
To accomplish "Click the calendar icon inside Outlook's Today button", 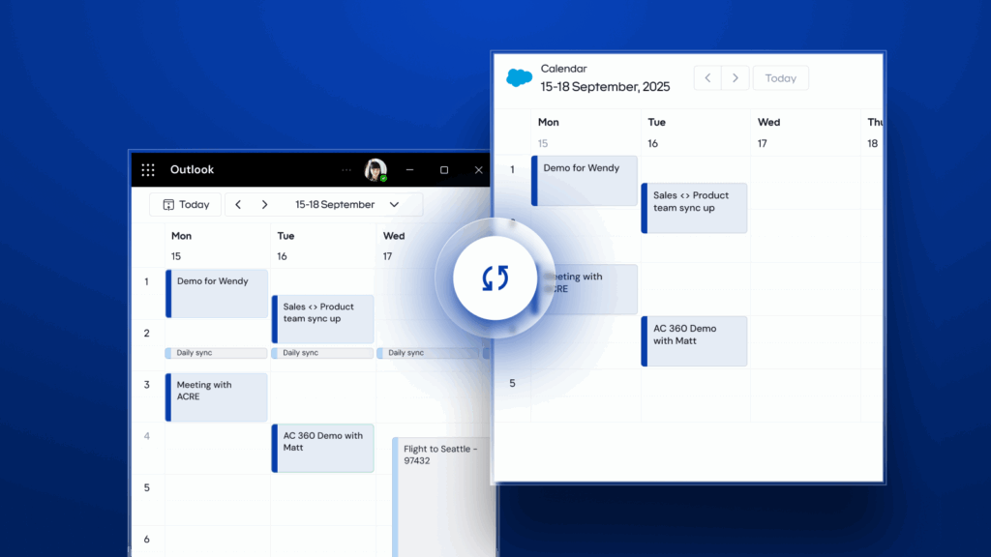I will click(x=169, y=204).
